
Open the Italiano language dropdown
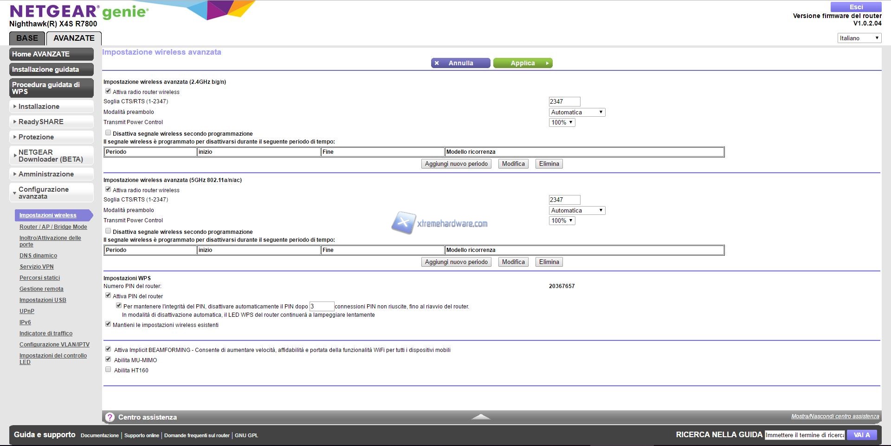click(859, 38)
